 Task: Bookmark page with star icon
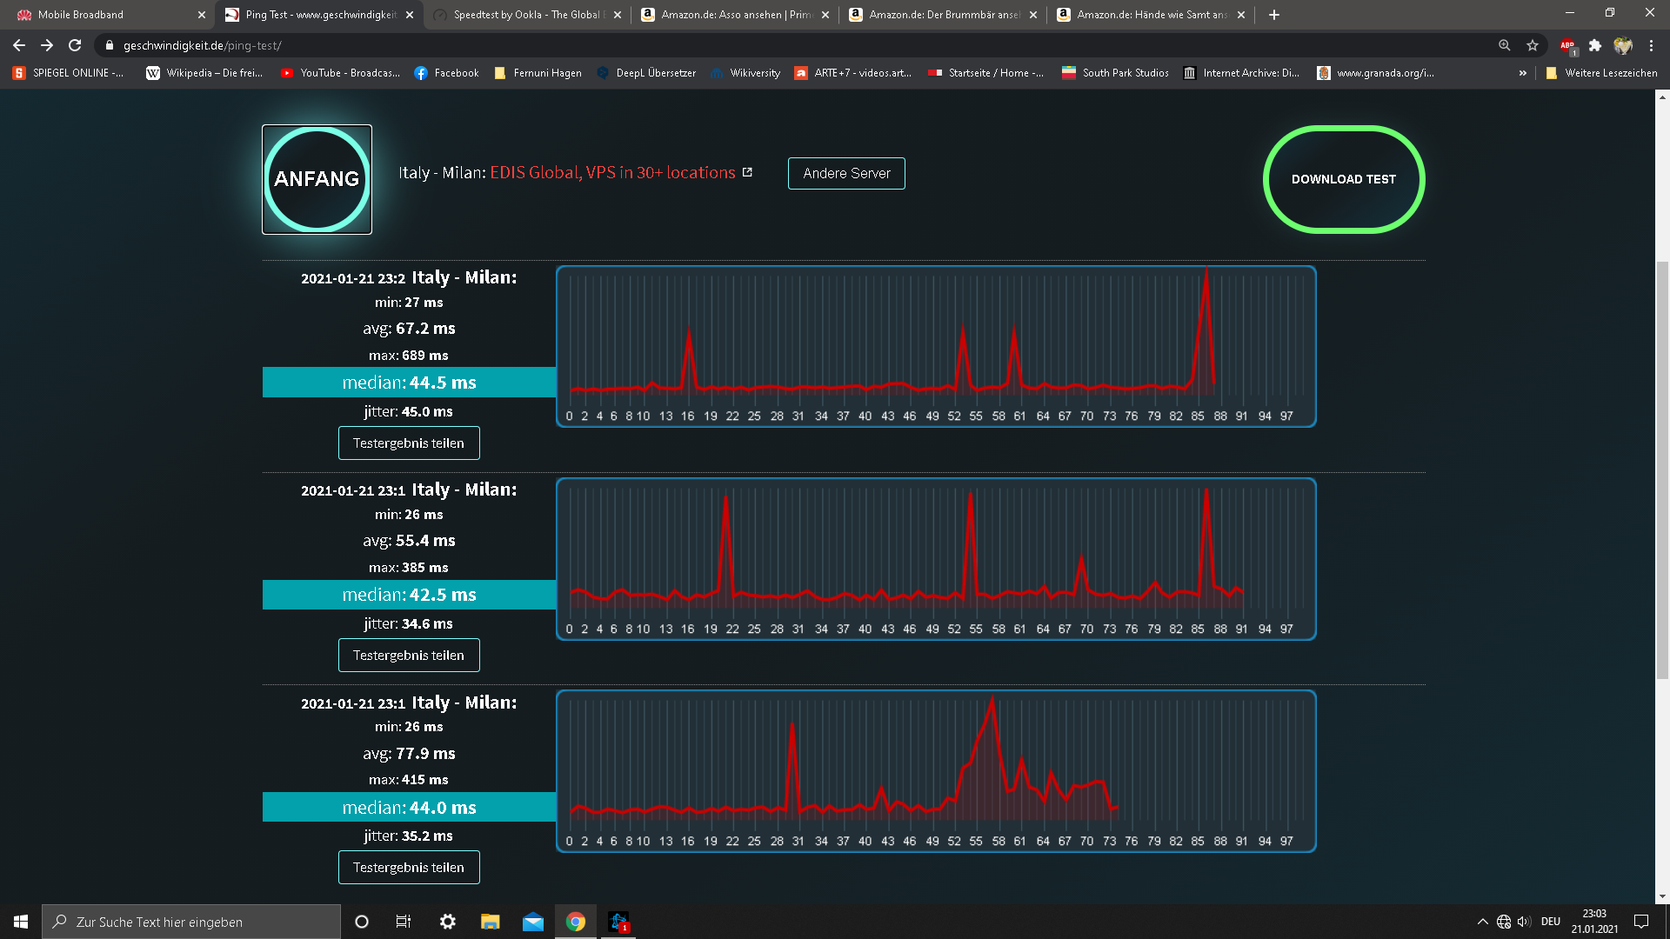(1533, 45)
